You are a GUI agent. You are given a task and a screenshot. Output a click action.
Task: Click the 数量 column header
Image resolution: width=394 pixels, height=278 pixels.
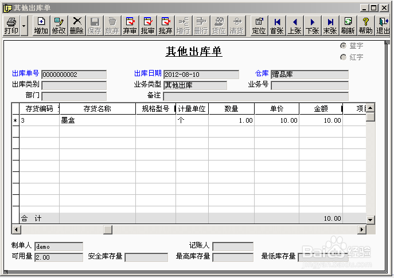point(232,109)
